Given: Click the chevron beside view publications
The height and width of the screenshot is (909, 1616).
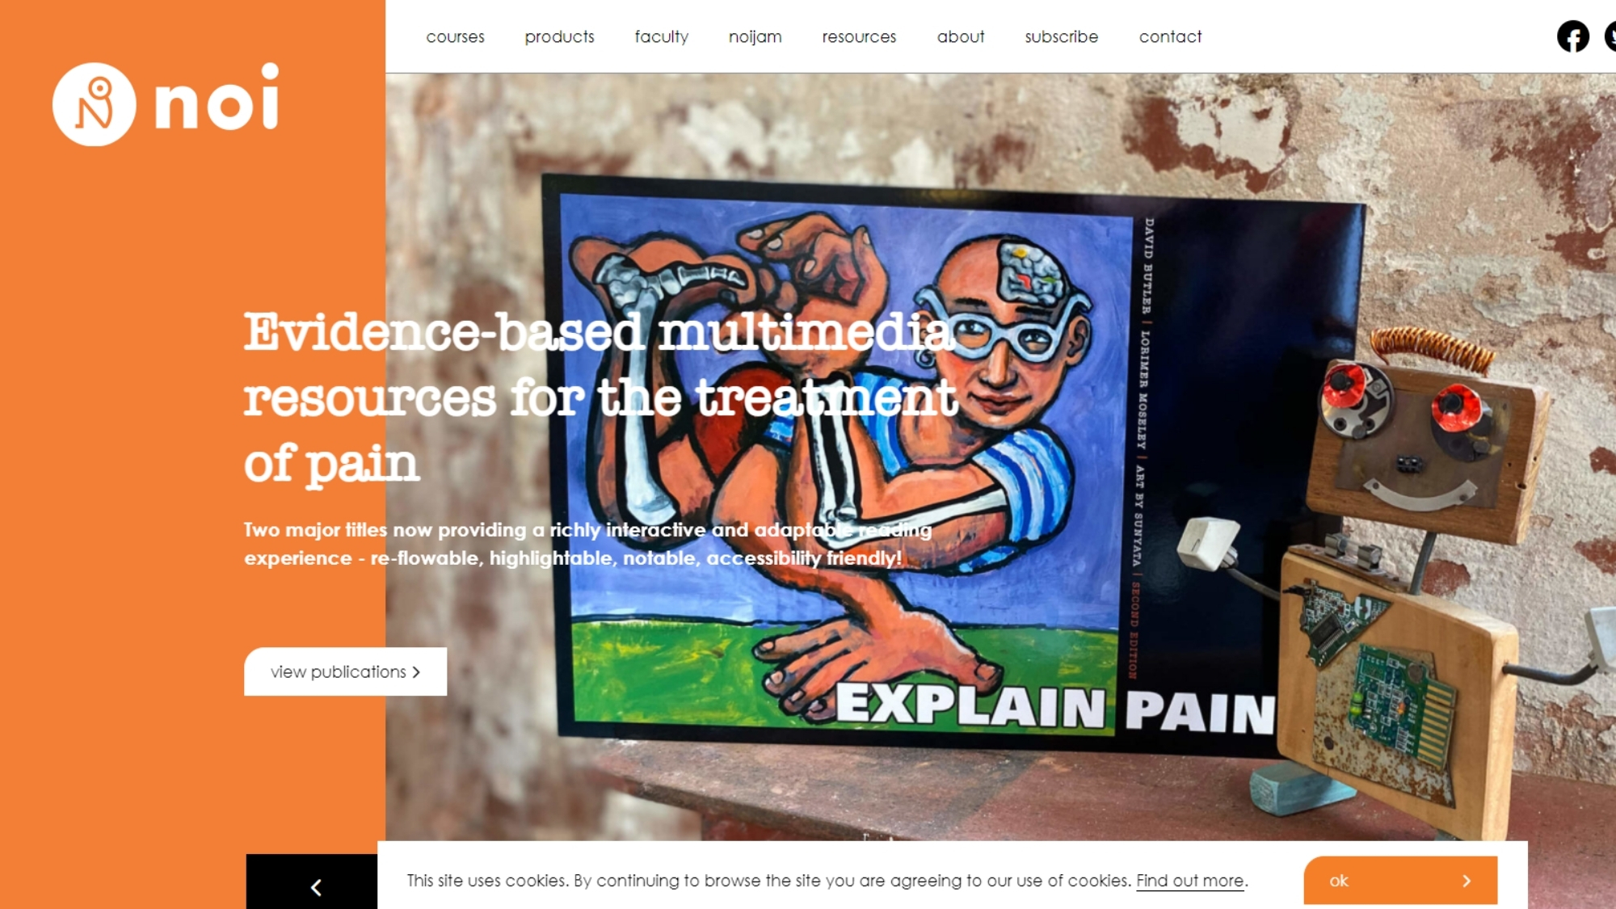Looking at the screenshot, I should pyautogui.click(x=416, y=671).
